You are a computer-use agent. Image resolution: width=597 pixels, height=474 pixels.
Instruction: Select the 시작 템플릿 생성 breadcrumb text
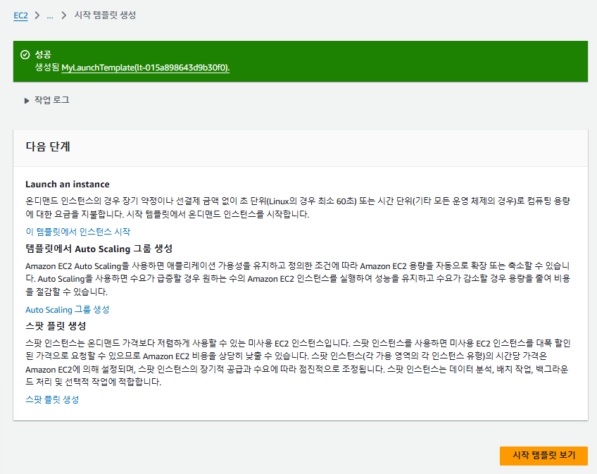(105, 15)
